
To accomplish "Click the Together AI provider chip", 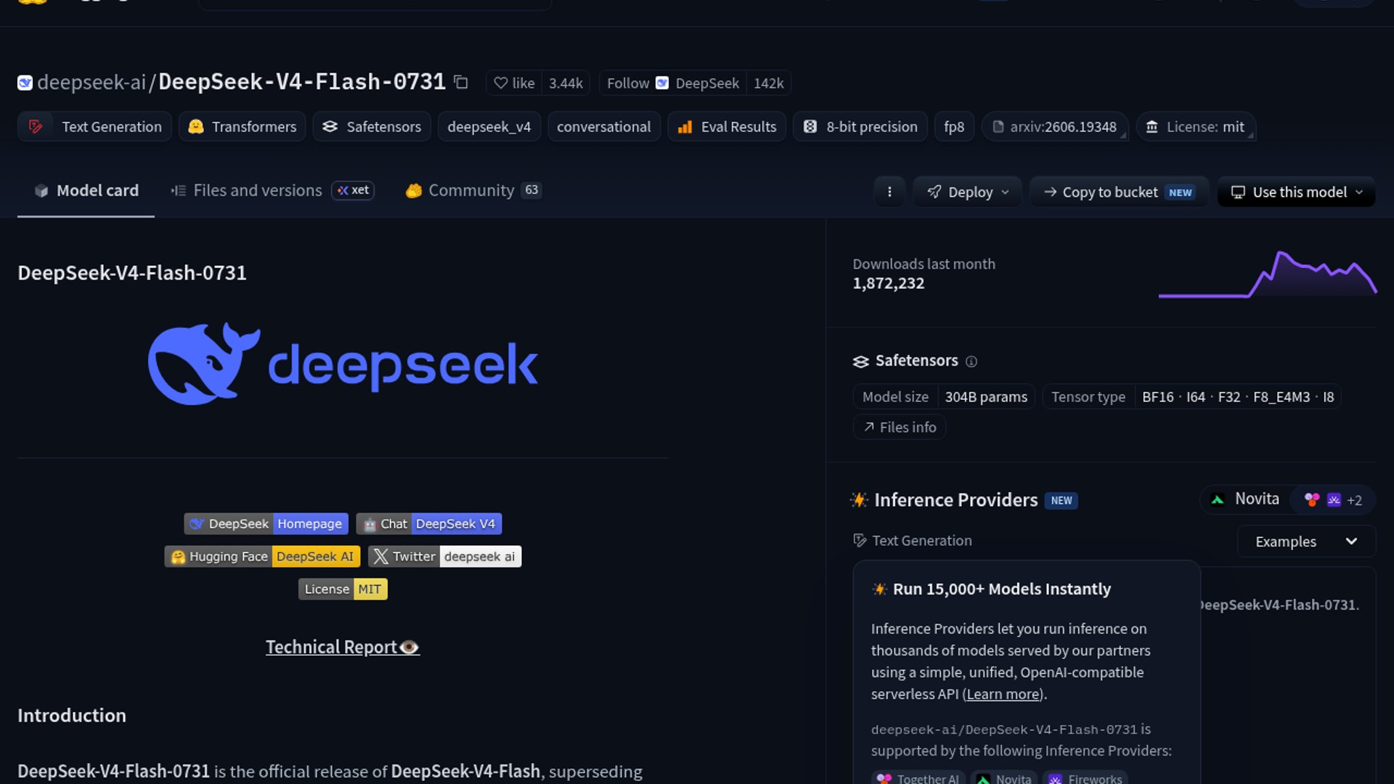I will click(918, 777).
